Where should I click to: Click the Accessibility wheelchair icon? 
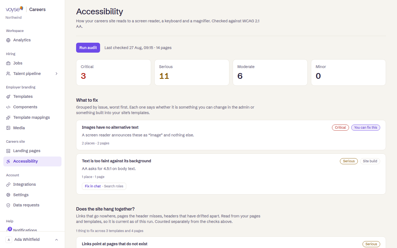tap(8, 161)
